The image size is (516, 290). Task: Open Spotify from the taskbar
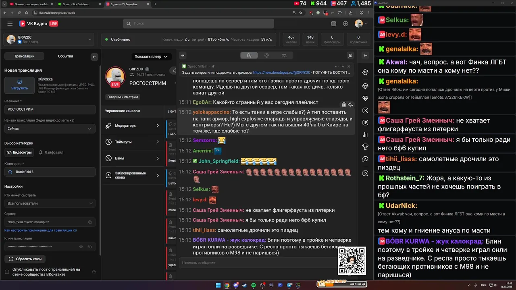254,285
